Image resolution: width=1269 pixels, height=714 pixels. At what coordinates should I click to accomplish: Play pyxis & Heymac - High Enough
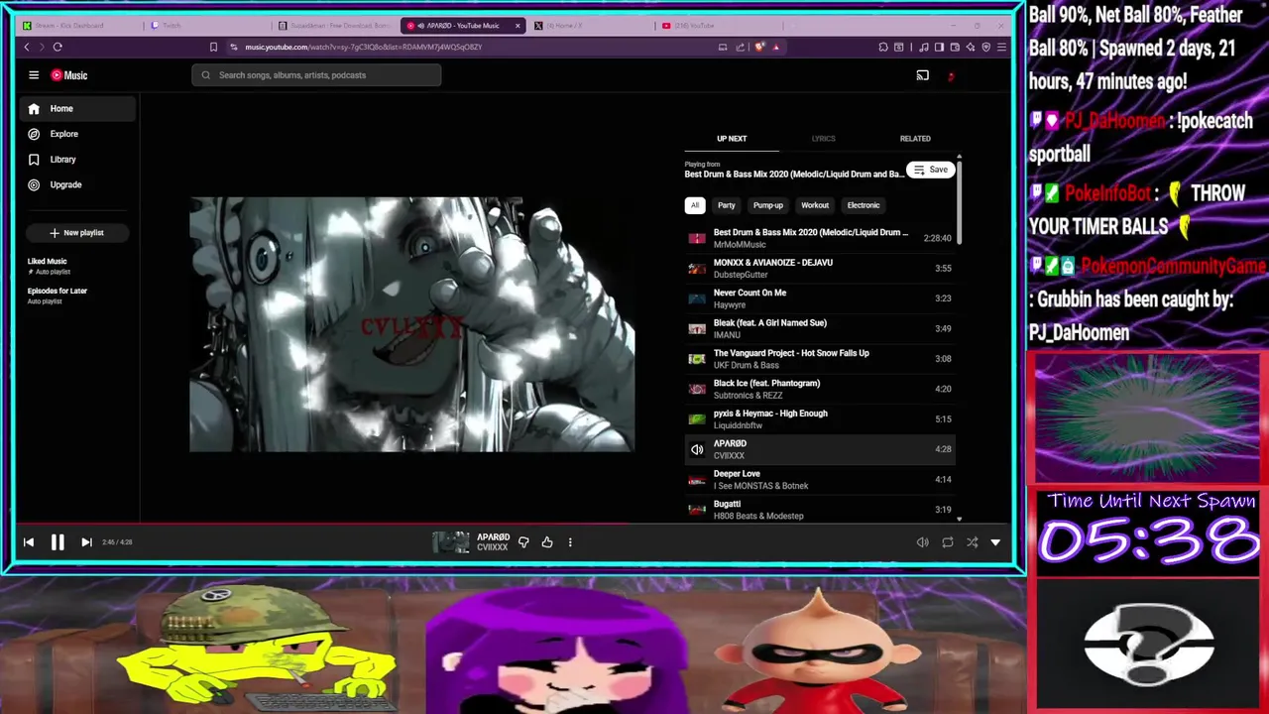[820, 419]
